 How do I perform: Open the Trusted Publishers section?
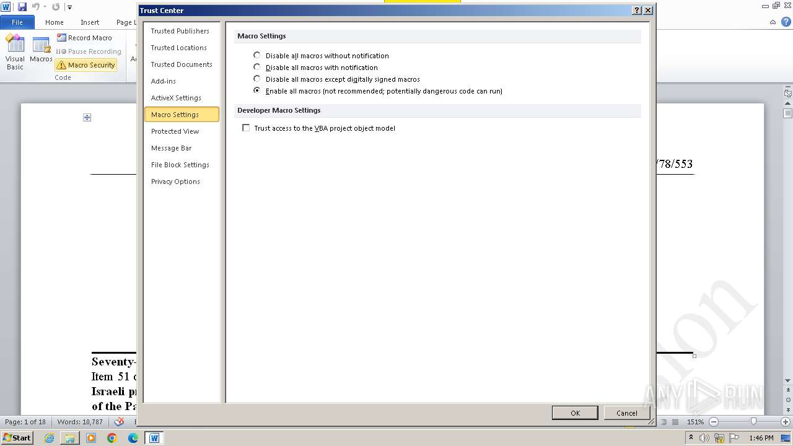pos(180,31)
